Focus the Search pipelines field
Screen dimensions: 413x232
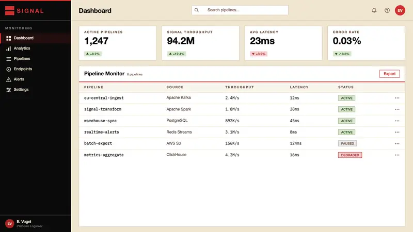click(240, 10)
